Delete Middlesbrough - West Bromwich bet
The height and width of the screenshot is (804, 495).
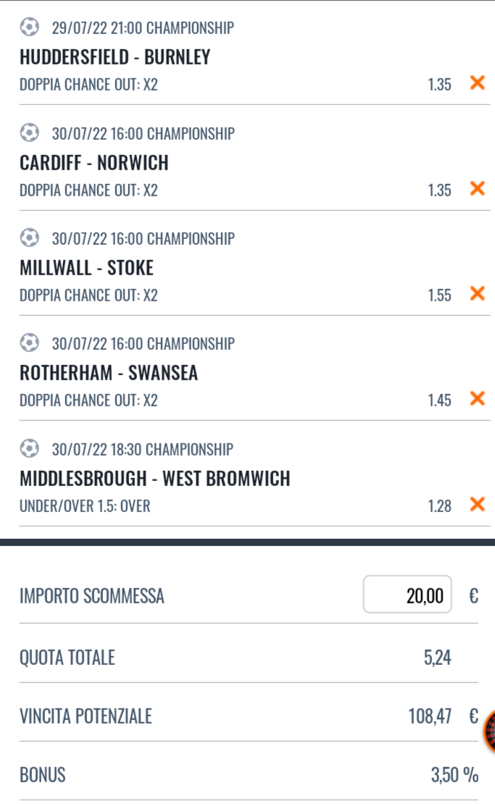[477, 504]
